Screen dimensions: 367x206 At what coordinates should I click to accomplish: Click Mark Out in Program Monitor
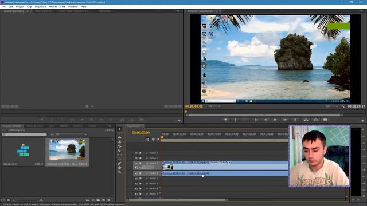(245, 120)
